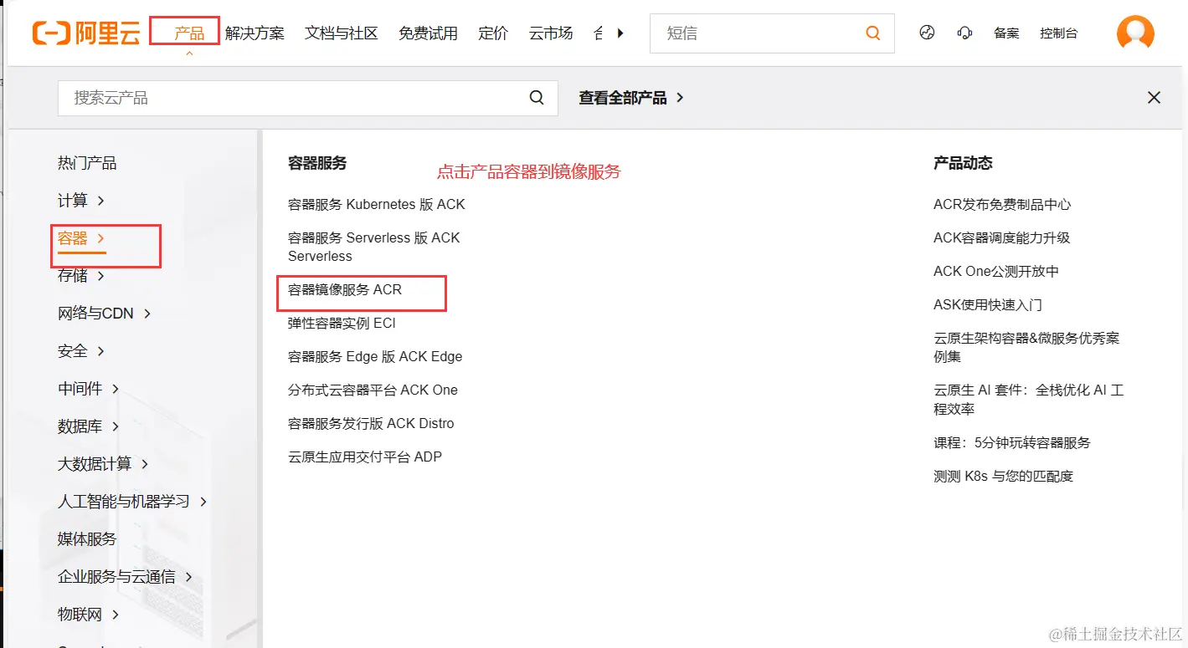This screenshot has height=648, width=1188.
Task: Open 课程：5分钟玩转容器服务
Action: (x=1012, y=442)
